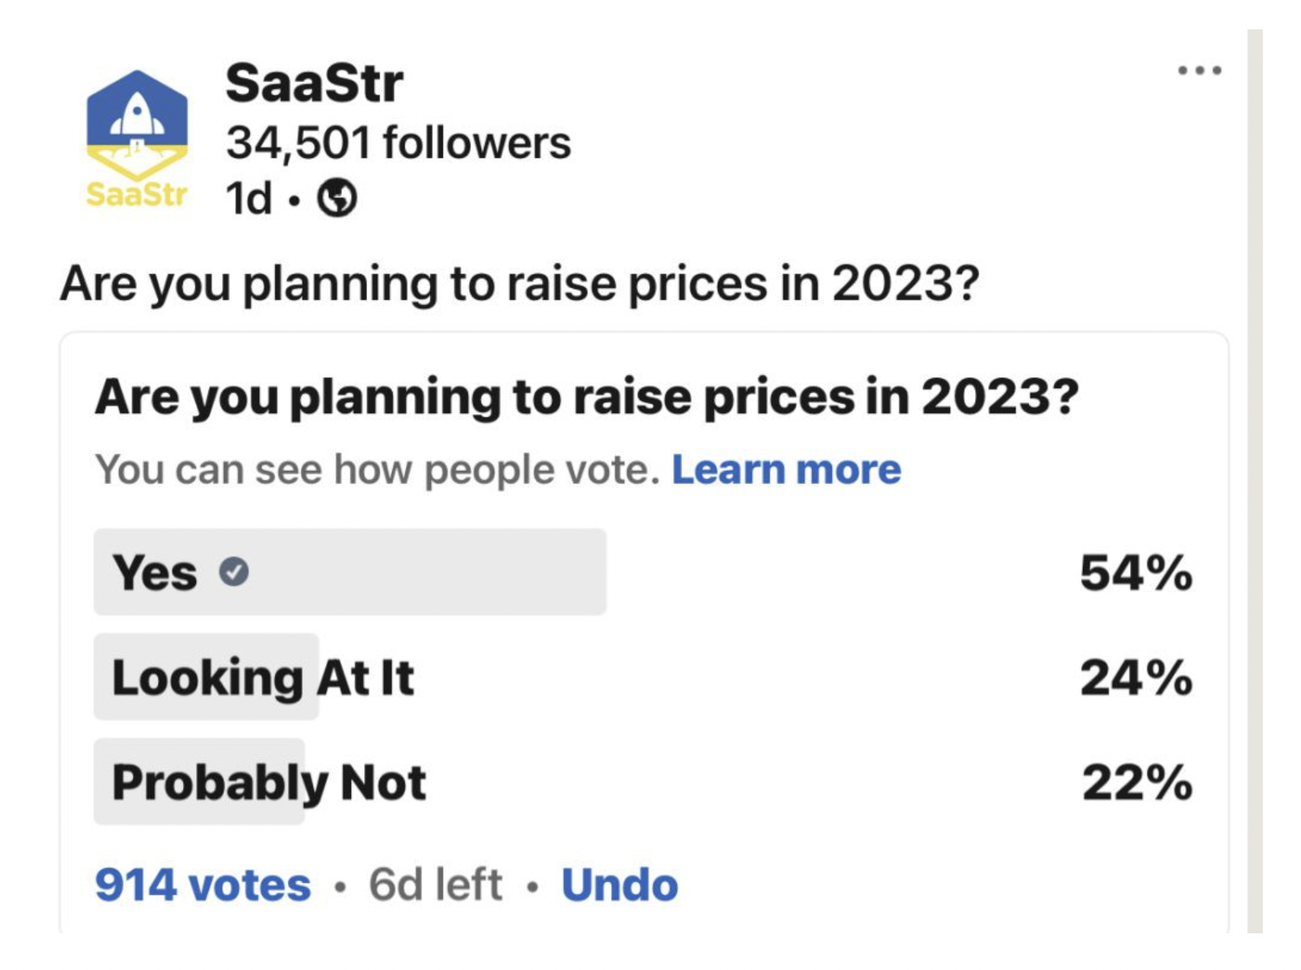Viewport: 1301px width, 970px height.
Task: Click the 6d left time remaining text
Action: click(435, 885)
